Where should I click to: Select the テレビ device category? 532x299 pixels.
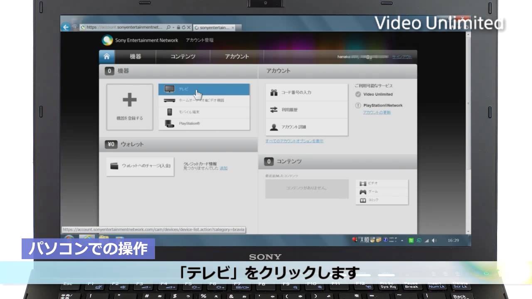click(204, 89)
